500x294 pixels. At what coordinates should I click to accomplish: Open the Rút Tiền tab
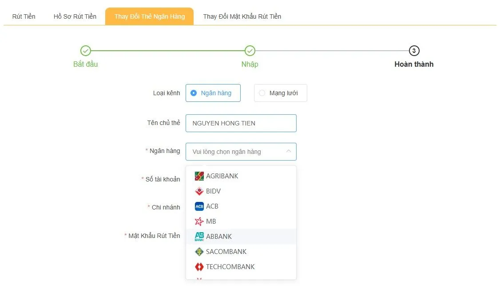coord(24,16)
